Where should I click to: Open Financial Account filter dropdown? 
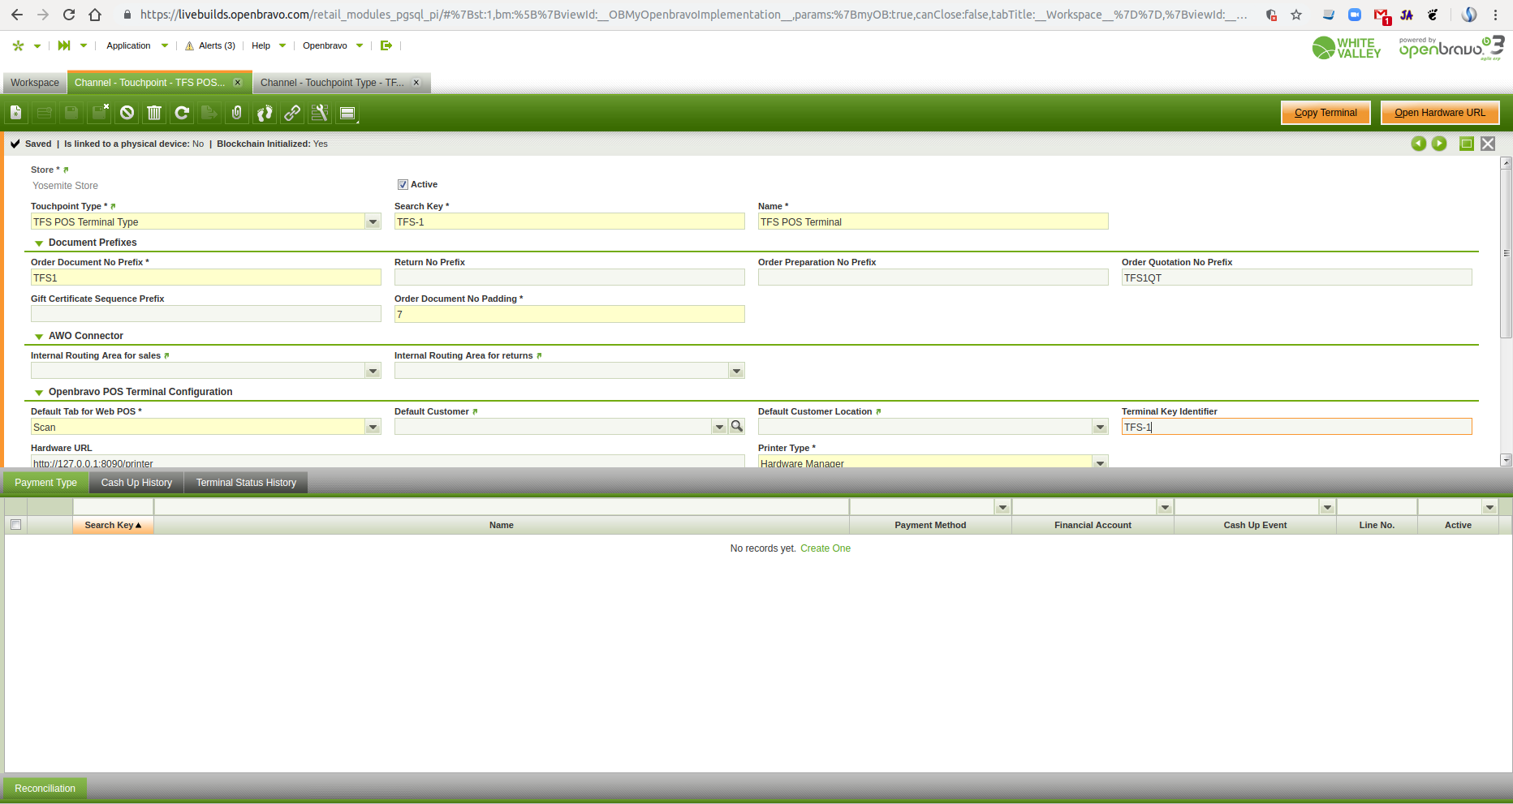pyautogui.click(x=1165, y=507)
